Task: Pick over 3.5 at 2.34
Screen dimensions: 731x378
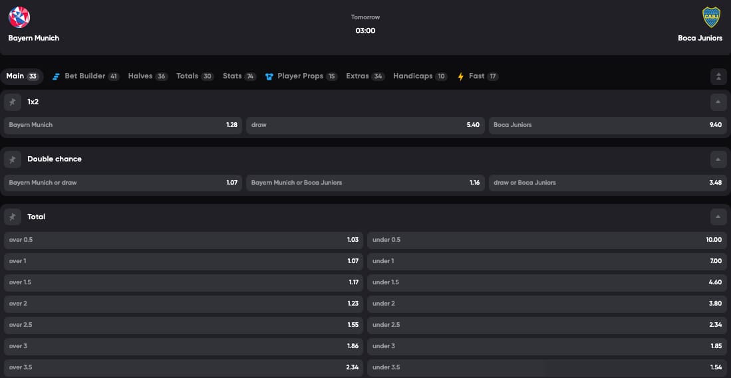Action: pyautogui.click(x=184, y=368)
